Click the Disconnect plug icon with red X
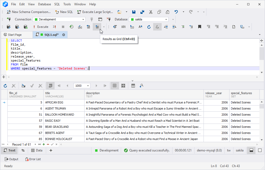This screenshot has width=265, height=170. point(108,19)
